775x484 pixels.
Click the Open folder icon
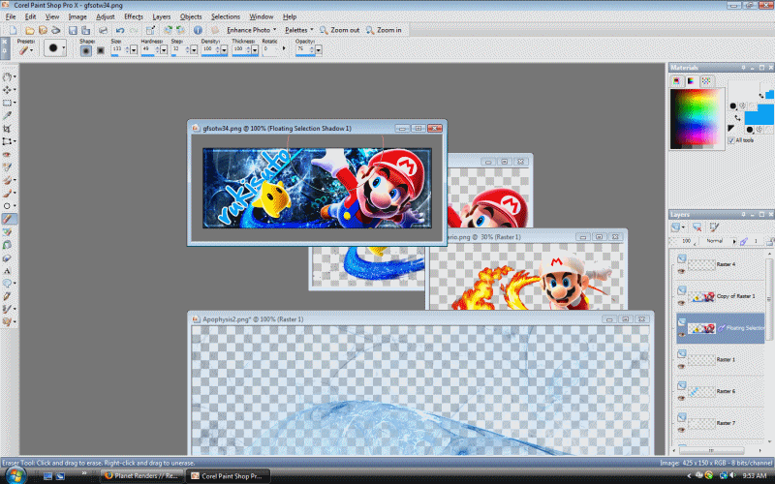point(28,30)
